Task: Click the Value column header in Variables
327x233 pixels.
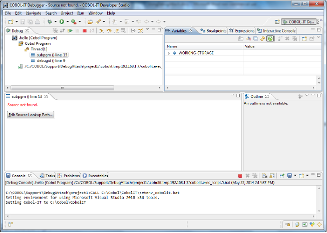Action: coord(282,46)
